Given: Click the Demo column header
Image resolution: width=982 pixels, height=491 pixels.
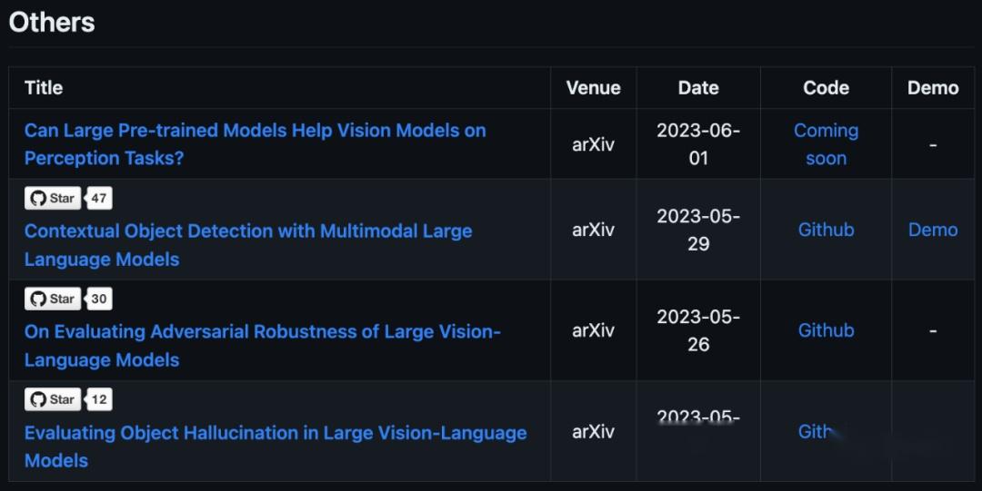Looking at the screenshot, I should click(933, 88).
